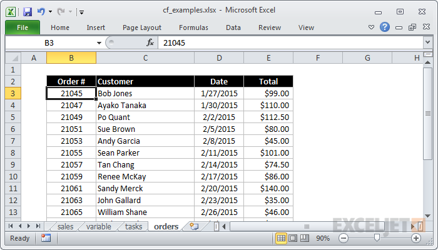Select the column C header
The image size is (438, 250).
(145, 57)
